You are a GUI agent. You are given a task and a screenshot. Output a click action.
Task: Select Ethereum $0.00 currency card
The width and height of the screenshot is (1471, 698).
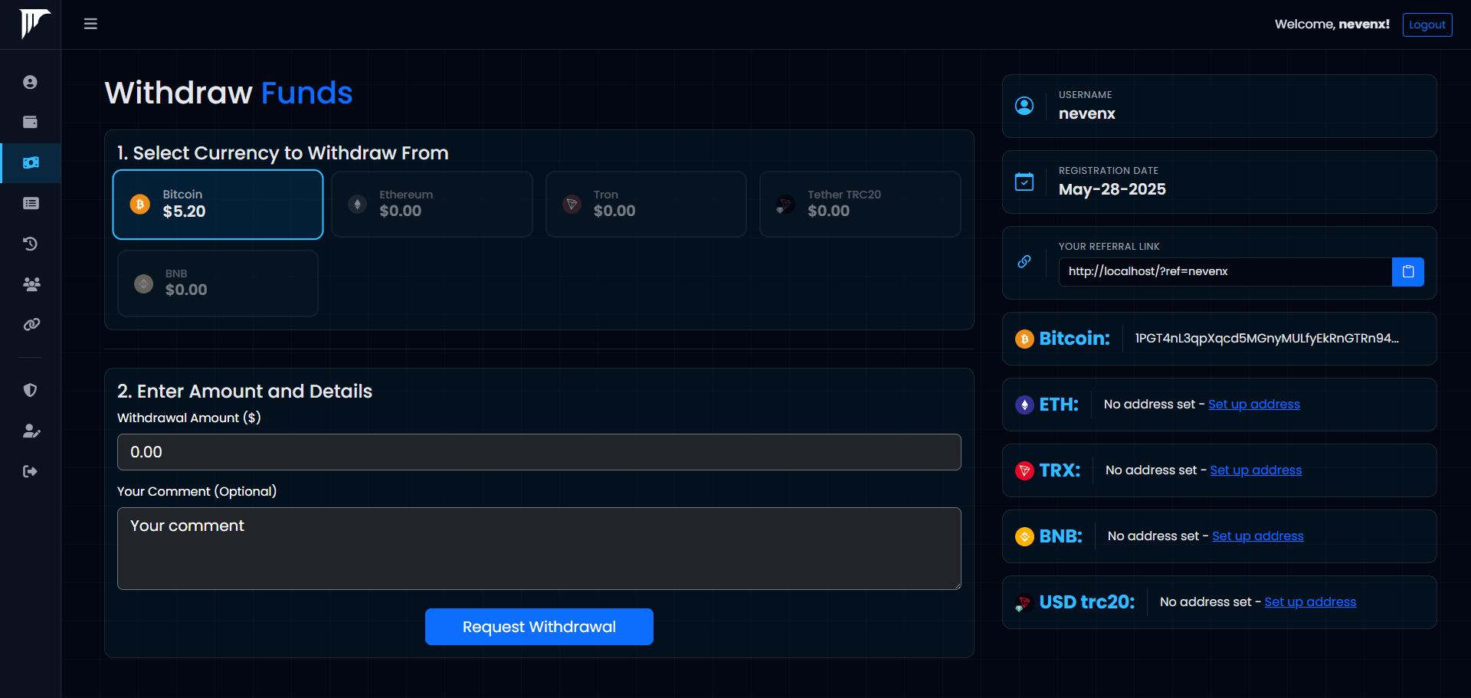point(432,205)
